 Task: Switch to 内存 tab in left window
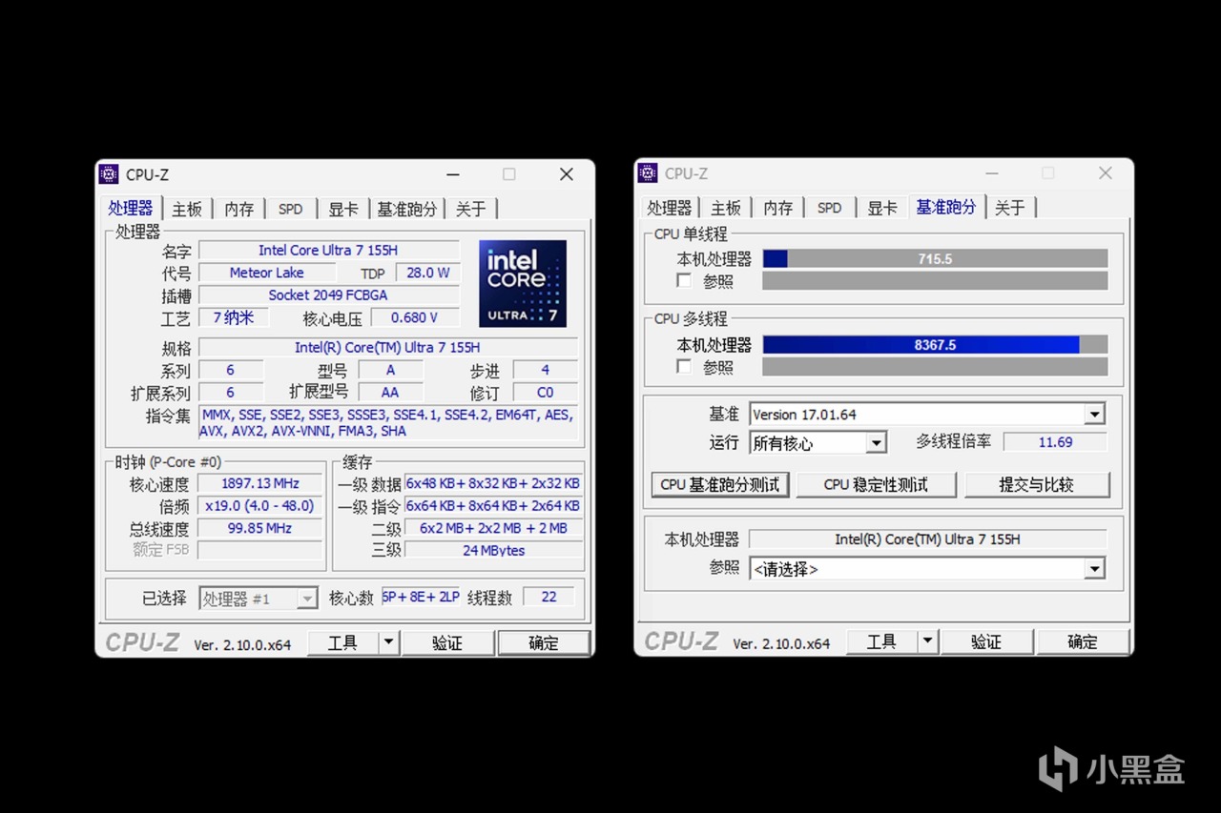[239, 209]
